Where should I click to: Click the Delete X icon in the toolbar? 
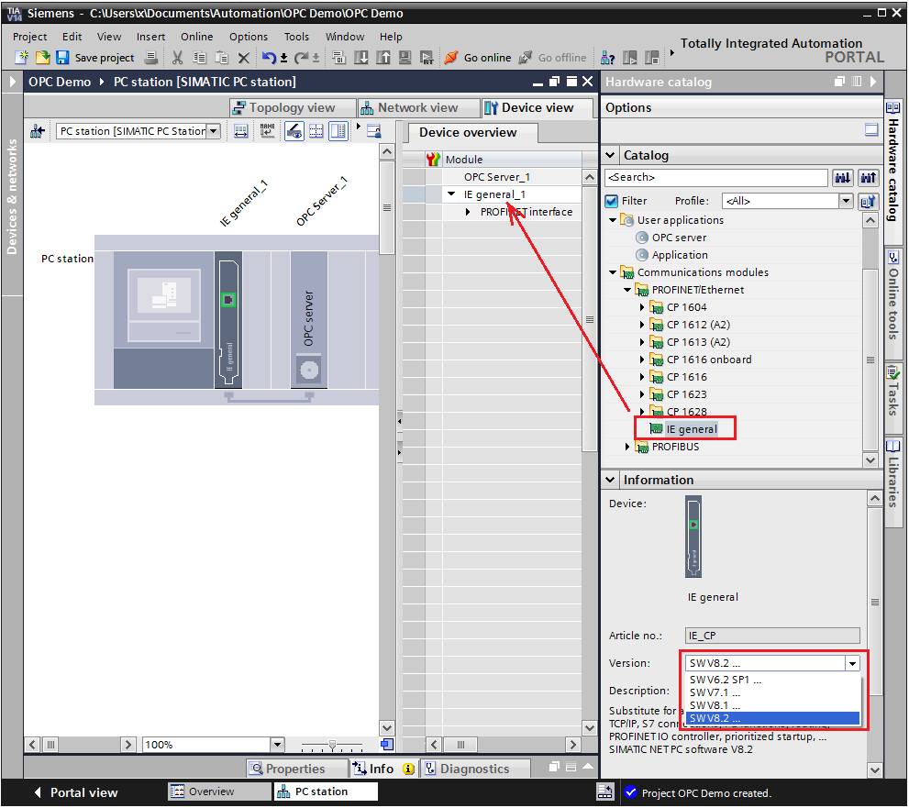point(243,58)
